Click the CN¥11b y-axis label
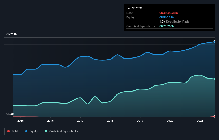Screen dimensions: 219x140 (x=11, y=34)
